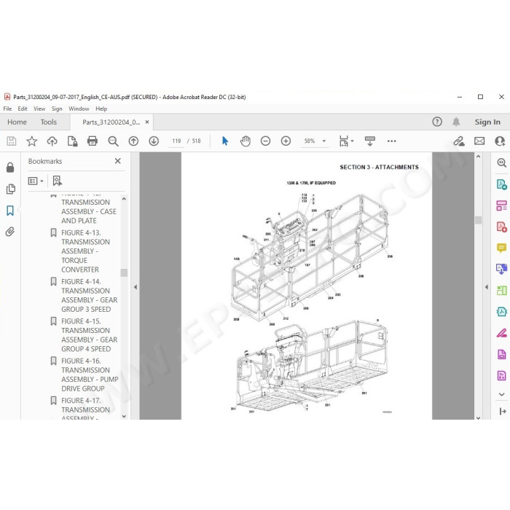510x510 pixels.
Task: Click the Save file icon
Action: click(12, 141)
